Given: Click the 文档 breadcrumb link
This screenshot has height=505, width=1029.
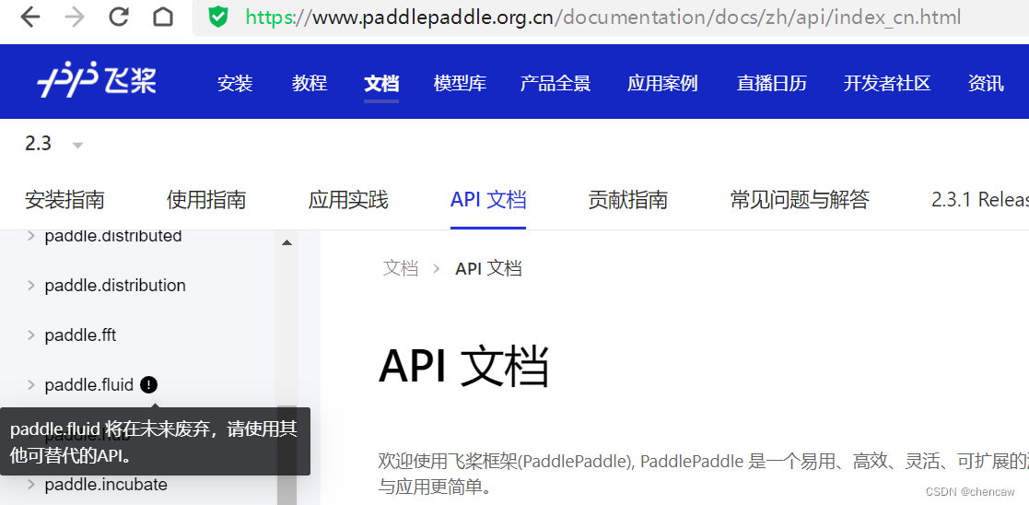Looking at the screenshot, I should 401,268.
